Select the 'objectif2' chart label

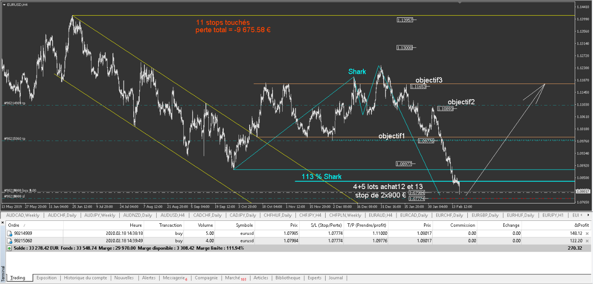tap(461, 102)
